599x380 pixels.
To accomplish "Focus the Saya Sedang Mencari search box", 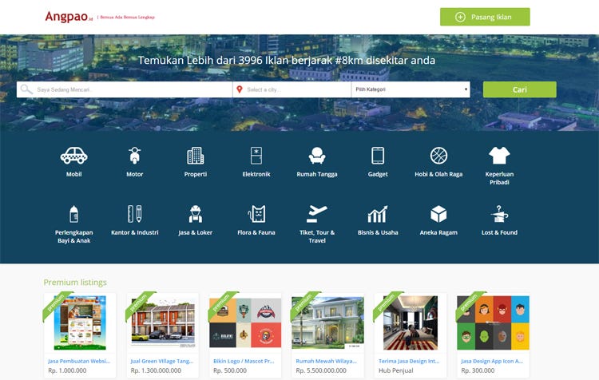I will point(125,89).
